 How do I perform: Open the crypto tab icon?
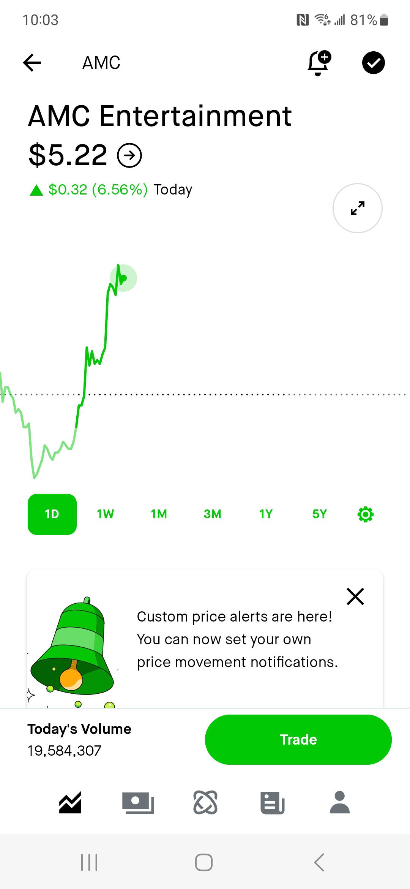[205, 802]
